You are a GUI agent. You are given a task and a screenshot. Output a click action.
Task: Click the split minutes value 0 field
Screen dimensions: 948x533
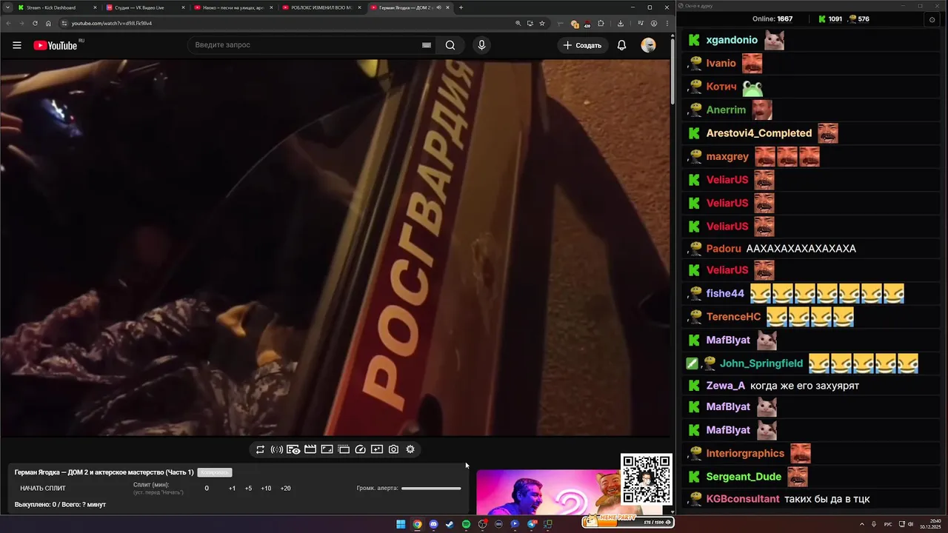[x=207, y=489]
